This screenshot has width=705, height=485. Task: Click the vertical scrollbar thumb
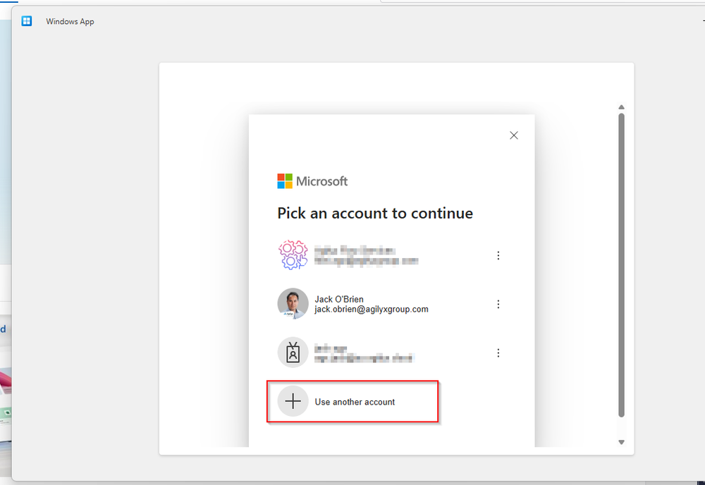621,264
